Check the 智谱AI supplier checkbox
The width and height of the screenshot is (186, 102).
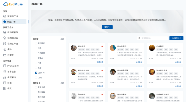(x=36, y=58)
